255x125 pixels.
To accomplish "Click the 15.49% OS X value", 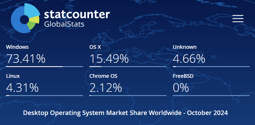I will (109, 59).
